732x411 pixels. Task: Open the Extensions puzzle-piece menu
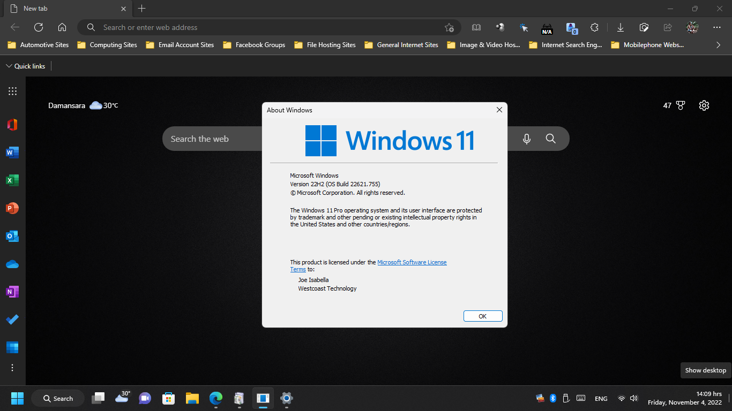click(x=594, y=27)
